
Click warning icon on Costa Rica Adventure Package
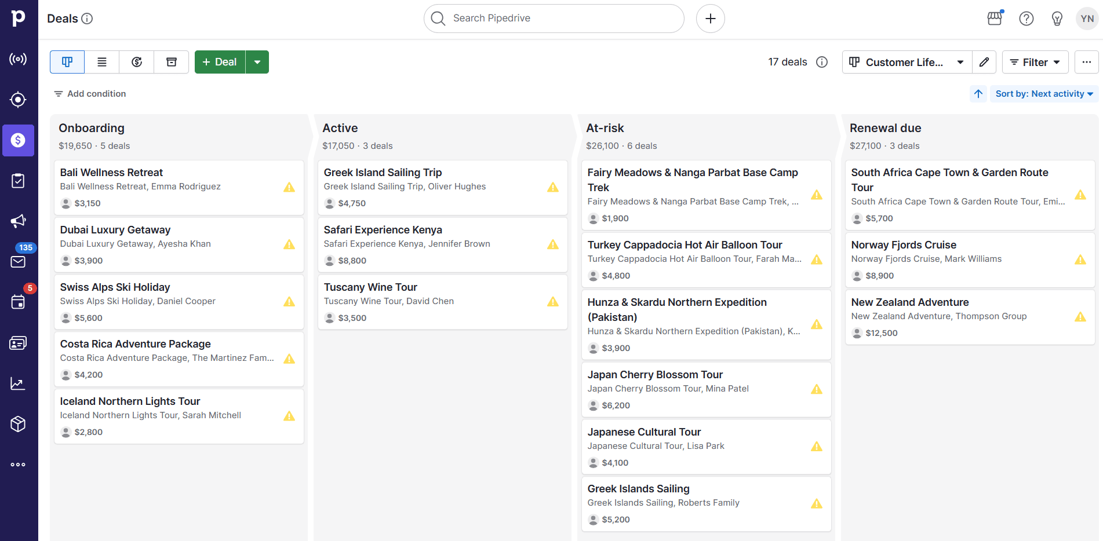click(289, 359)
